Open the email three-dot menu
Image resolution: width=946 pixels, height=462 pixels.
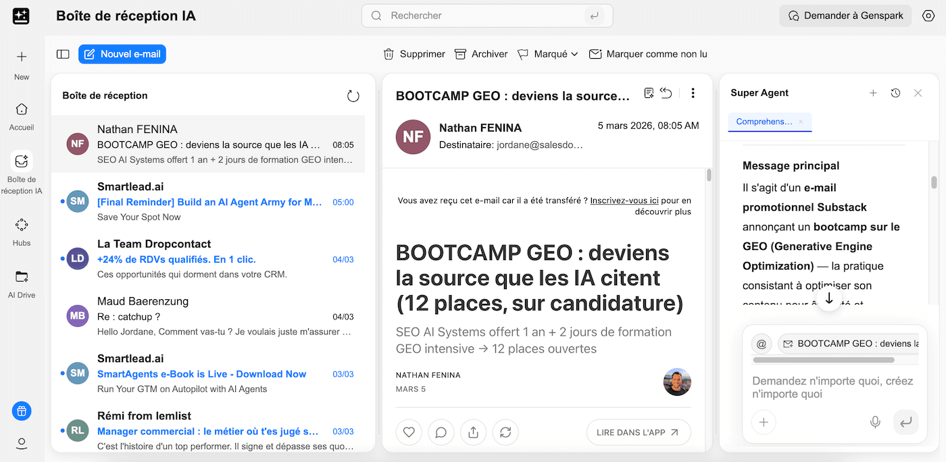(693, 93)
